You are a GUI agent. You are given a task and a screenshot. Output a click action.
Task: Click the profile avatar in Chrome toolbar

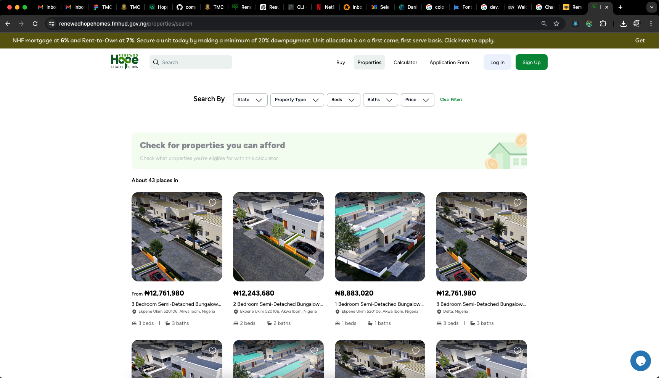click(637, 24)
